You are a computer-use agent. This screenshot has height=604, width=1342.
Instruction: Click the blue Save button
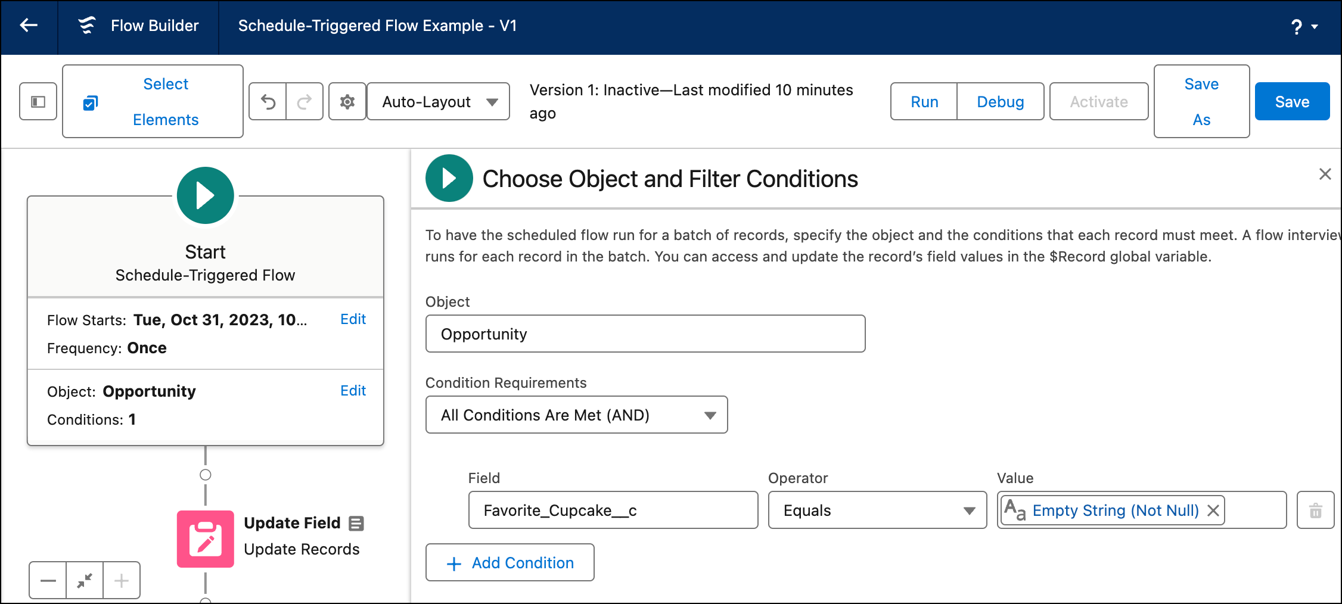(1292, 102)
